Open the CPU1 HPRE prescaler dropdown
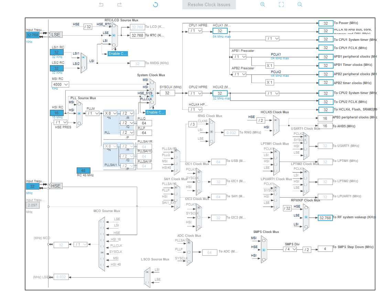Screen dimensions: 390x293 click(x=195, y=30)
